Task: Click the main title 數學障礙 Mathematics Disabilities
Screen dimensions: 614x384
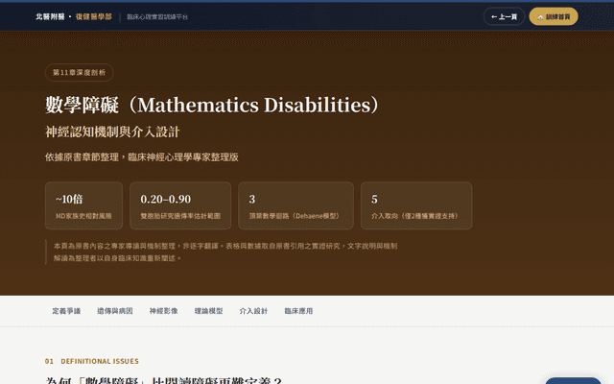Action: click(212, 105)
